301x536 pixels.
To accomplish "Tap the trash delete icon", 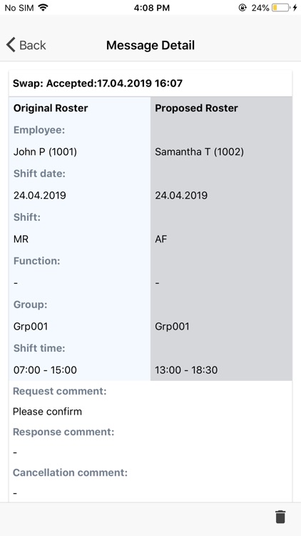I will [x=280, y=517].
